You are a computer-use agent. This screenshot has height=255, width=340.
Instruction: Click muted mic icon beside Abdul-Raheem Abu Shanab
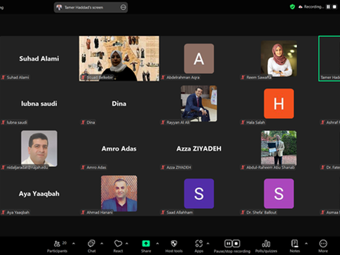243,167
